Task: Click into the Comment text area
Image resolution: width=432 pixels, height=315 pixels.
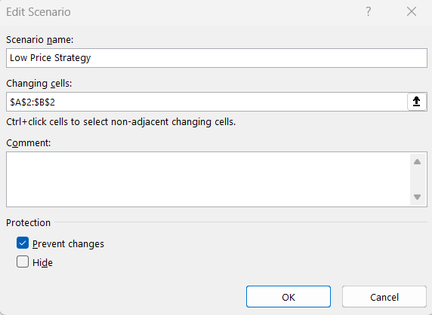Action: click(x=208, y=179)
